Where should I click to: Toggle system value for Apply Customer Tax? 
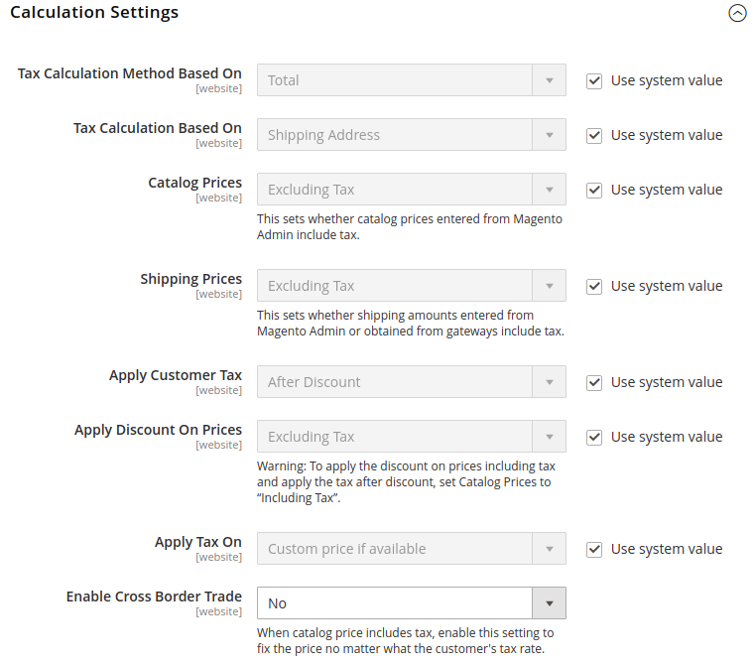coord(594,382)
